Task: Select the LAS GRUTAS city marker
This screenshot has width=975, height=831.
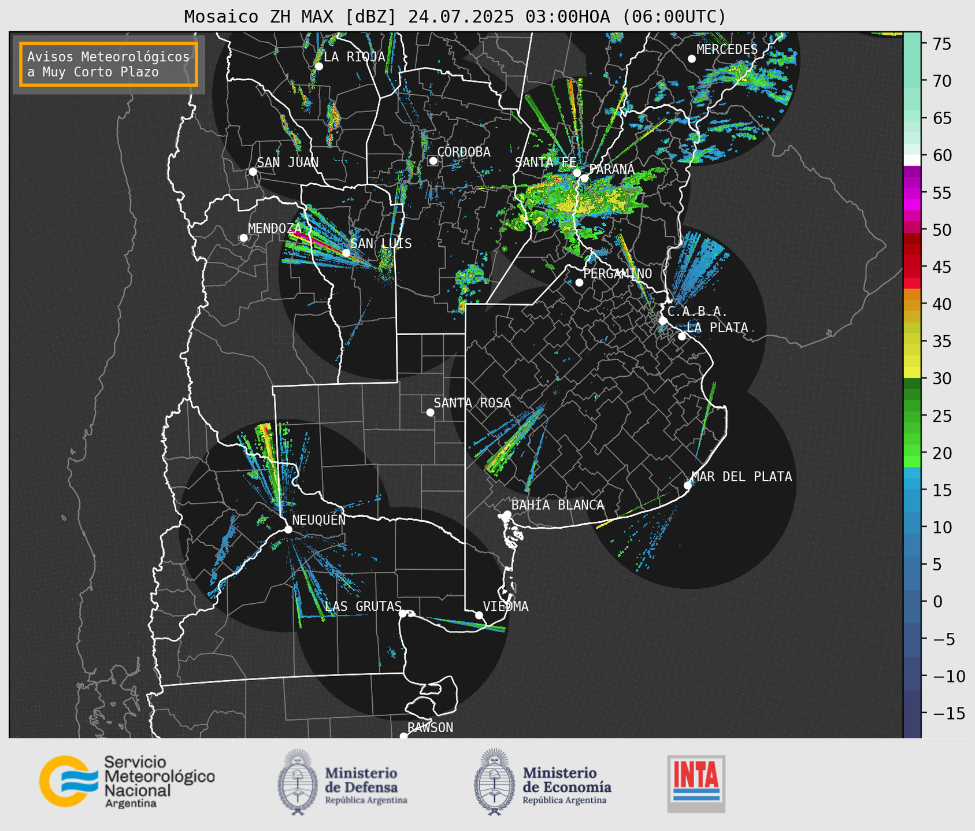Action: (403, 613)
